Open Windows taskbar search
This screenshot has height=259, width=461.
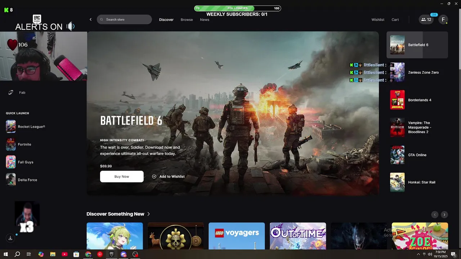(x=17, y=254)
